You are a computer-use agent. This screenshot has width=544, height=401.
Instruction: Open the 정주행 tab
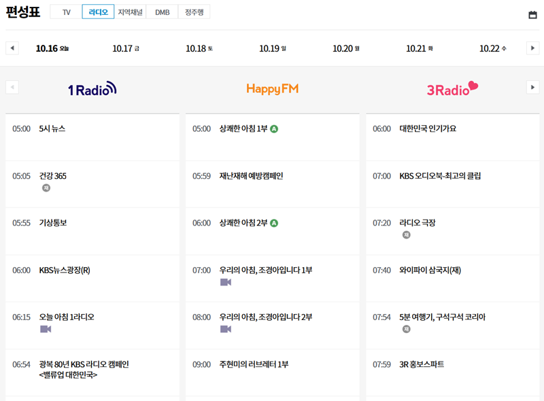coord(194,12)
